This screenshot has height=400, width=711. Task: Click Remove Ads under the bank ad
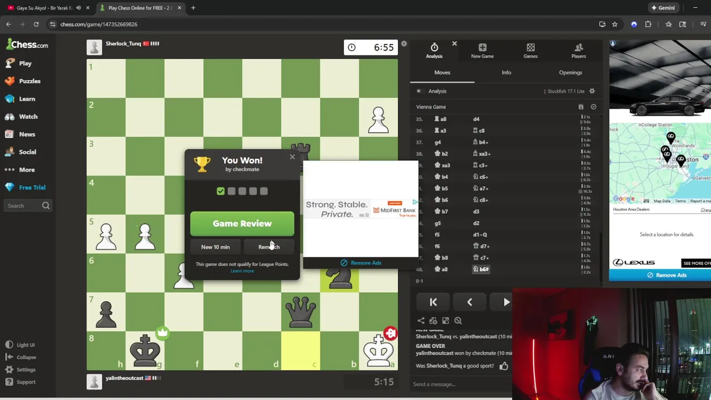[x=360, y=263]
